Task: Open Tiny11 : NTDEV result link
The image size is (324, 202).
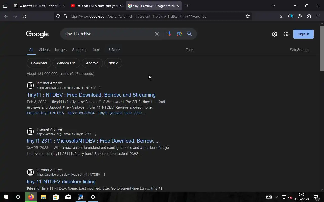Action: coord(91,95)
